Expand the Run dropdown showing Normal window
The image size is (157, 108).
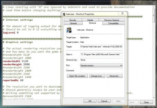(101, 65)
